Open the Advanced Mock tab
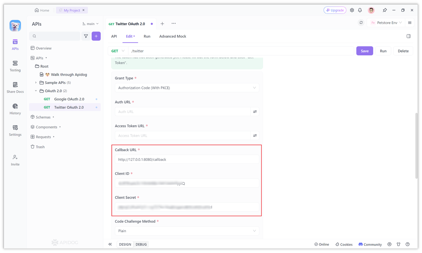This screenshot has height=253, width=422. coord(173,36)
